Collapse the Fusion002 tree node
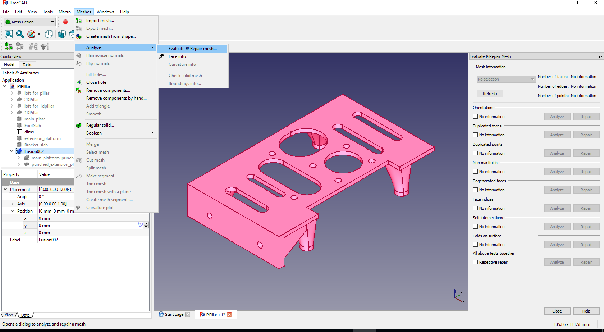Screen dimensions: 604x332 12,151
